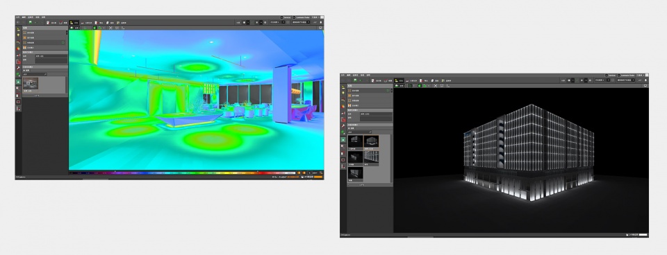Screen dimensions: 667x255
Task: Click sun/brightness icon in false-color window top toolbar
Action: point(244,22)
